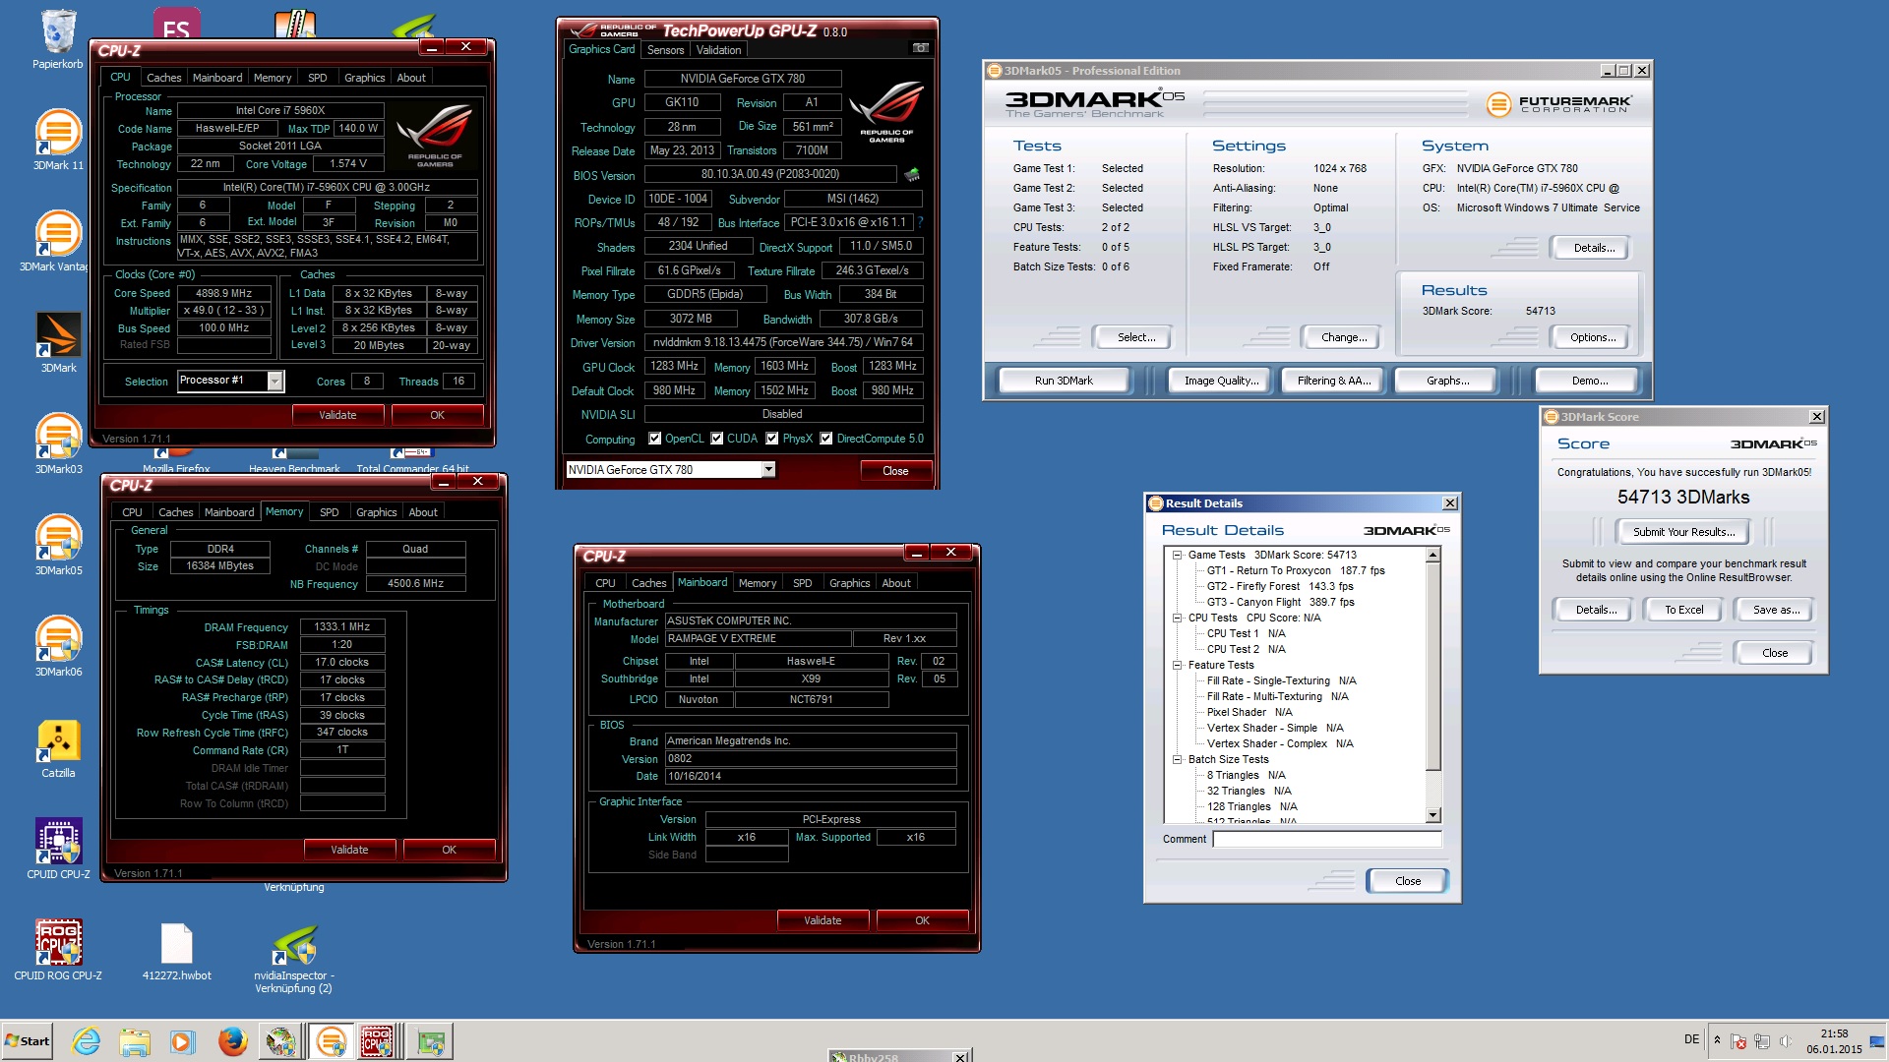1889x1062 pixels.
Task: Open Firefox from the taskbar
Action: (x=232, y=1041)
